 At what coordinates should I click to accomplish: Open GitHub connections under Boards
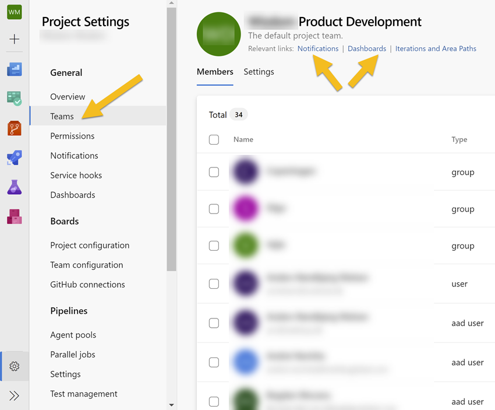[87, 285]
